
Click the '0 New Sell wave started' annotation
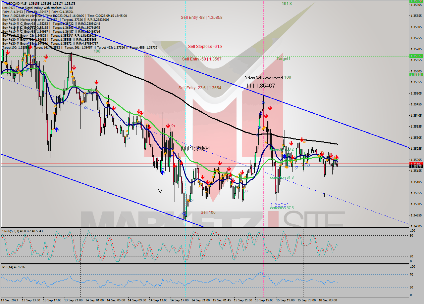(x=264, y=78)
